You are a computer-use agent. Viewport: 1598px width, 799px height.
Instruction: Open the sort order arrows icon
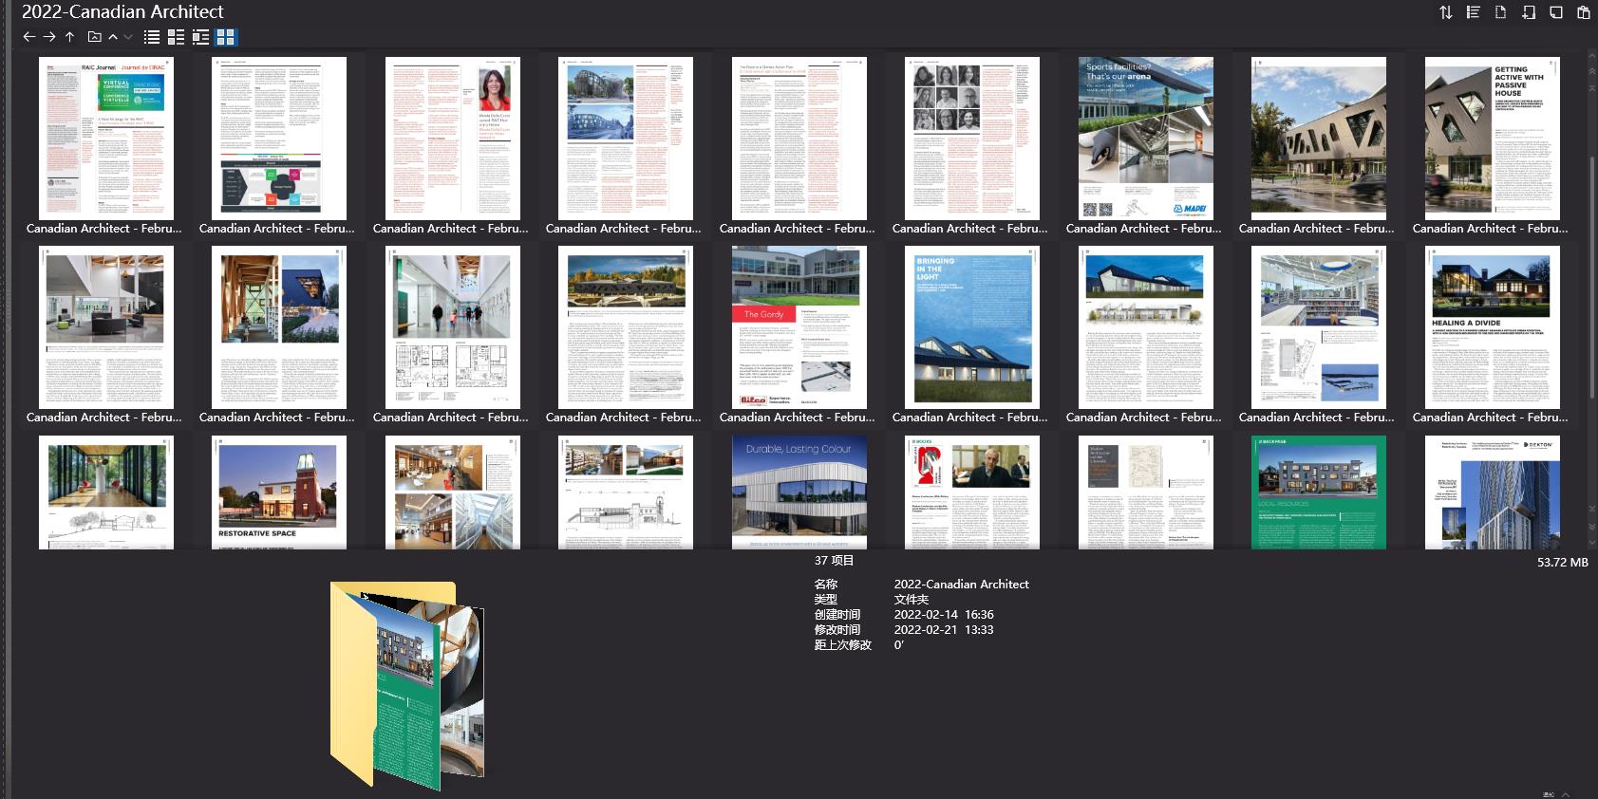[x=1445, y=12]
